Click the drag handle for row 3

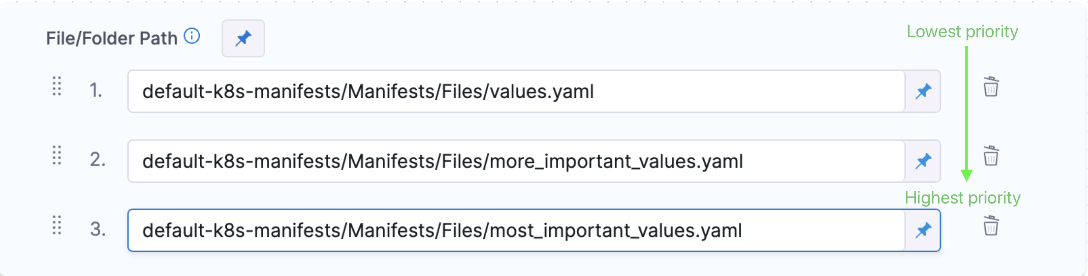[x=57, y=225]
